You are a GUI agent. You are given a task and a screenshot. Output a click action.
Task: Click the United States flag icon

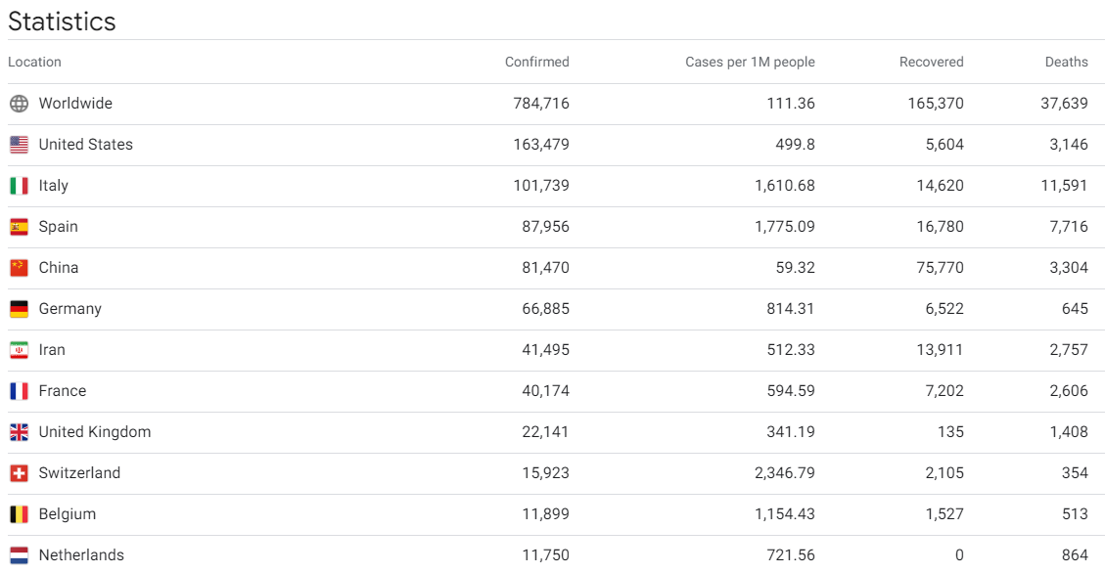(19, 145)
